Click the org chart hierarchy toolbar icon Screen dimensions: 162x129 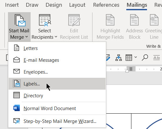119,58
